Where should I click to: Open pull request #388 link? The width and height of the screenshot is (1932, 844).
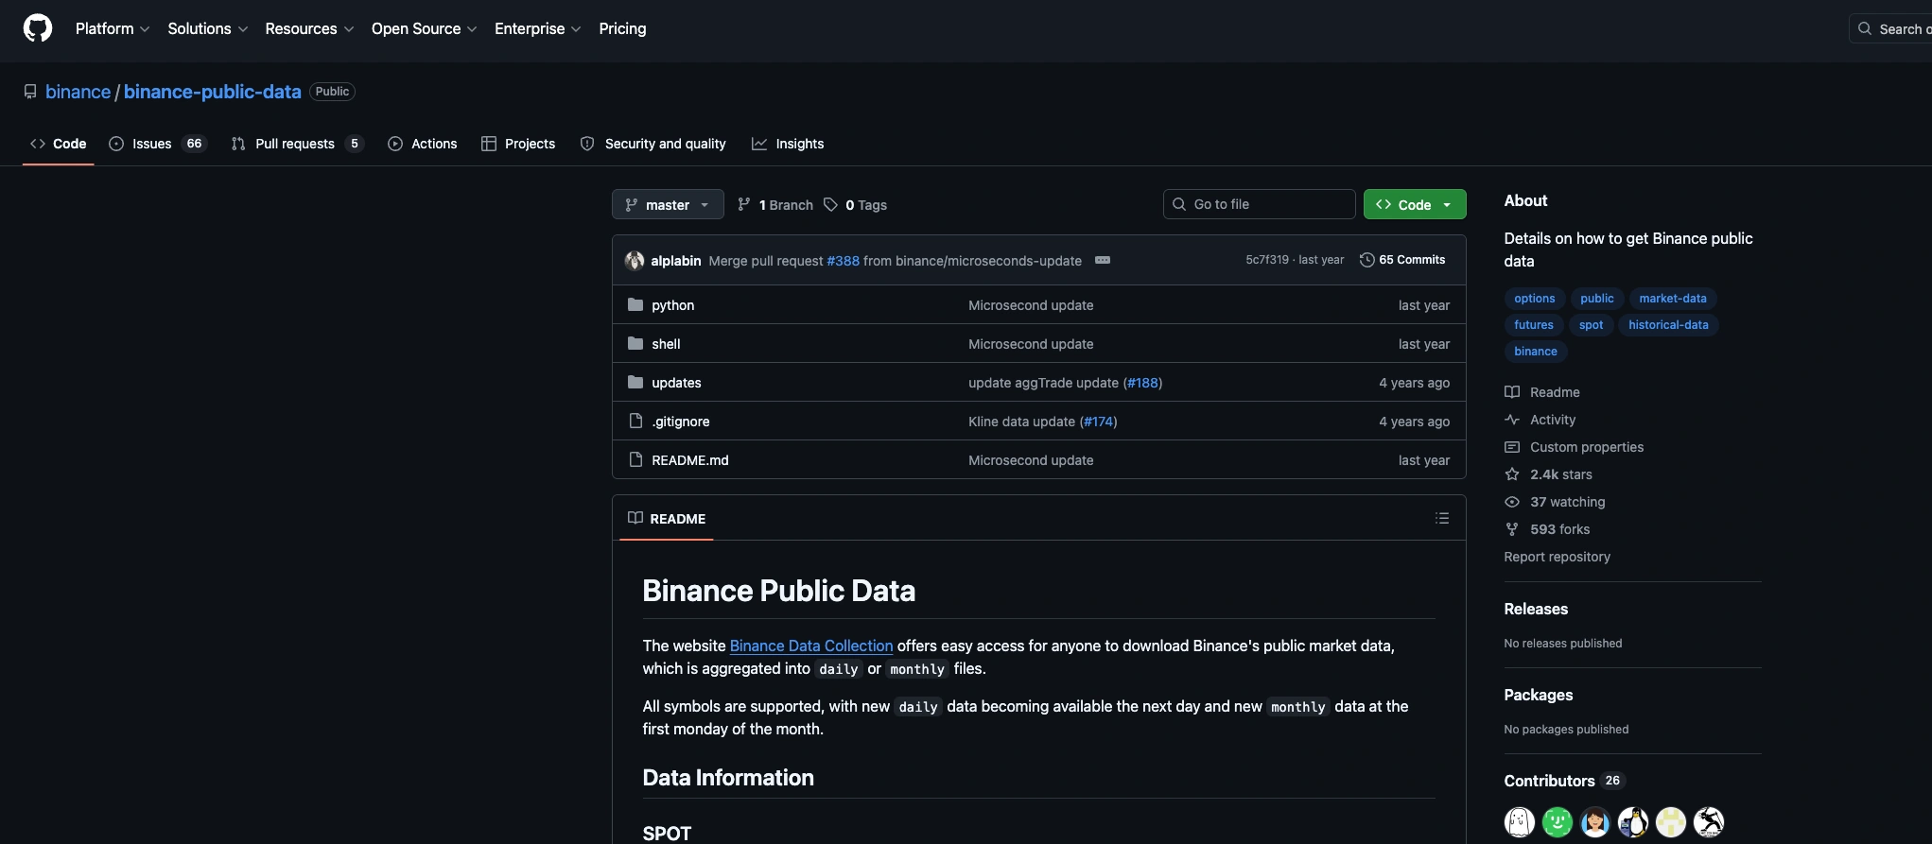point(844,261)
